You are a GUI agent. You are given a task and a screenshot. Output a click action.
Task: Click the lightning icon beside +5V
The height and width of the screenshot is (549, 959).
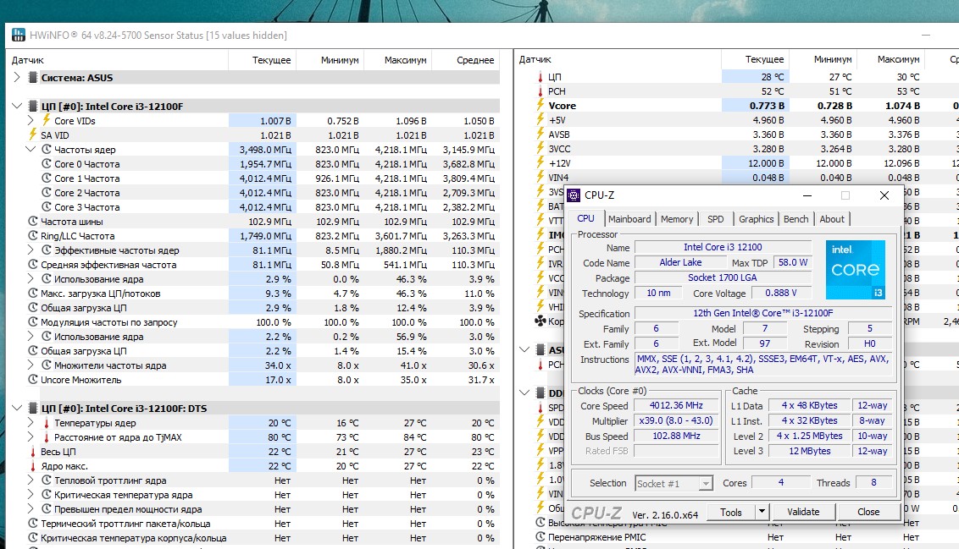coord(540,119)
